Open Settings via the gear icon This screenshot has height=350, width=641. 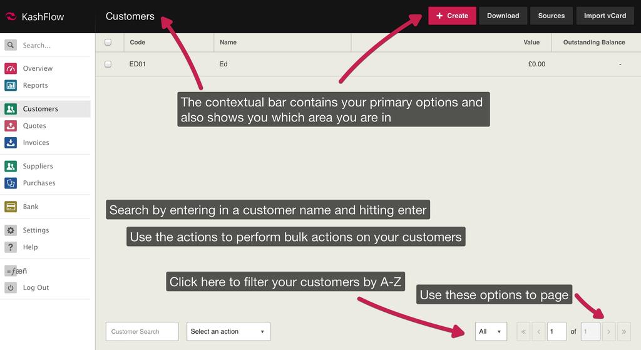11,230
